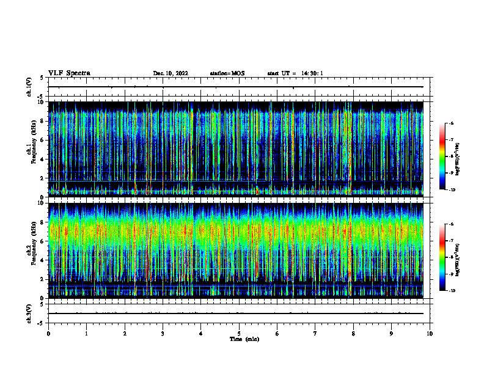Click the "Time (min)" axis title
Screen dimensions: 484x374
click(244, 339)
